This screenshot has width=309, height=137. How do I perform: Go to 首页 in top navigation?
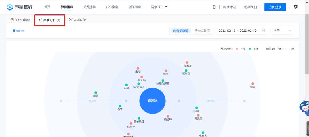click(x=47, y=7)
